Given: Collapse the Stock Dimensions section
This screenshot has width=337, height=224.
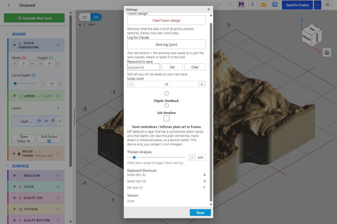Looking at the screenshot, I should (x=14, y=45).
